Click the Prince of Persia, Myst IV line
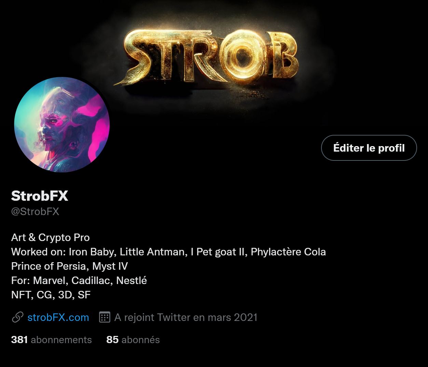Viewport: 428px width, 367px height. coord(70,266)
